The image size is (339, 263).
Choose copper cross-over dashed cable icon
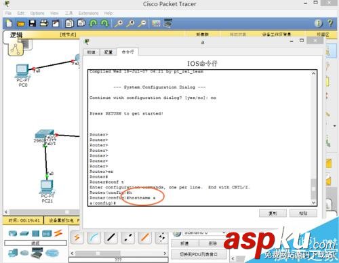point(127,238)
